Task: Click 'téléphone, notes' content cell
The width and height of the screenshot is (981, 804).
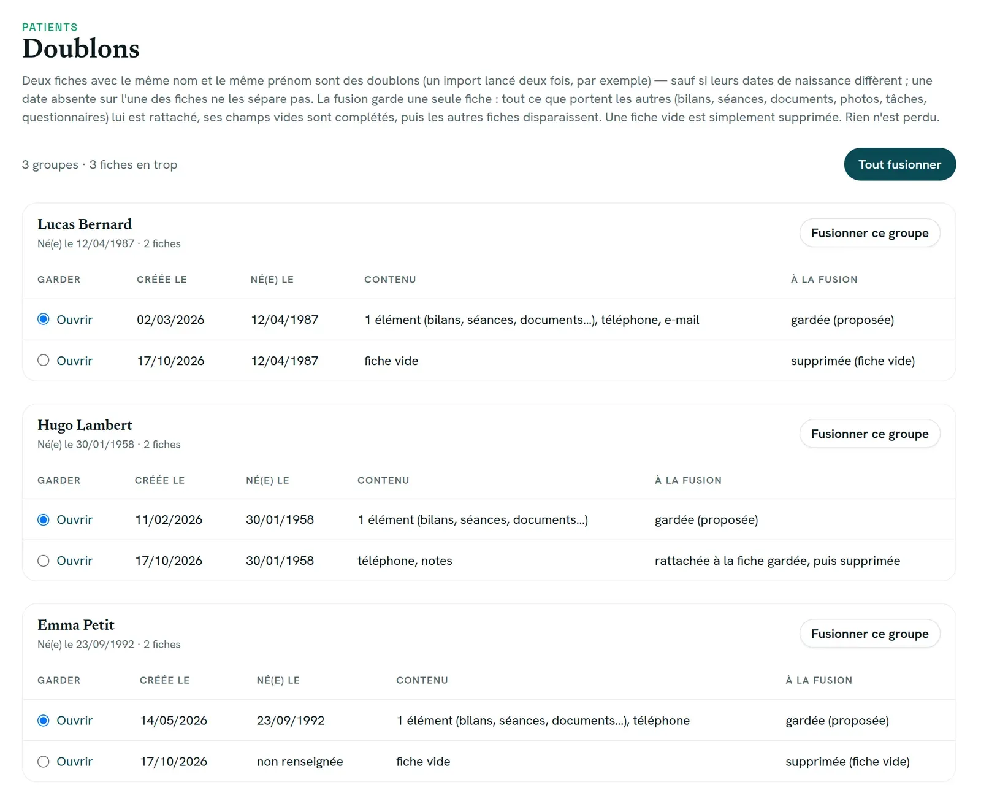Action: [405, 561]
